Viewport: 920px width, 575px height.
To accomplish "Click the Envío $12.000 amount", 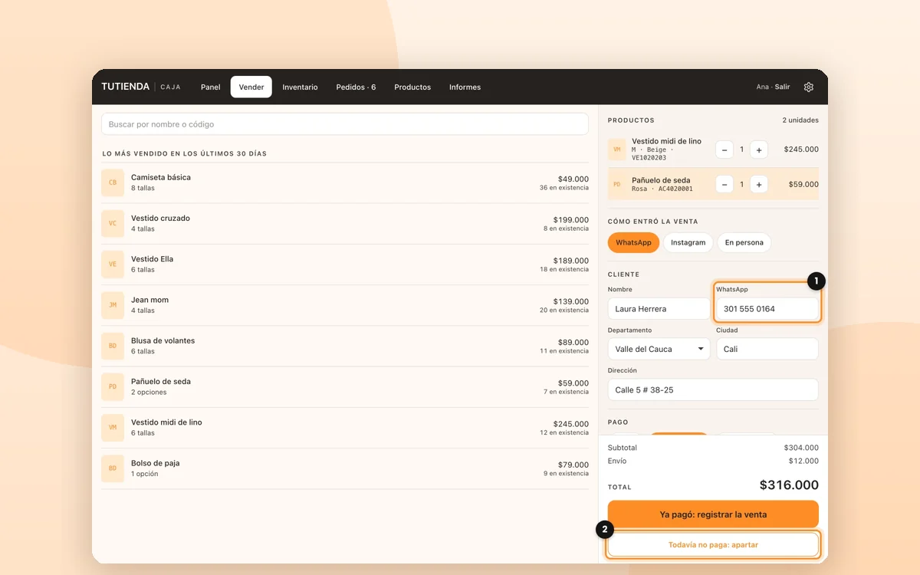I will [803, 462].
